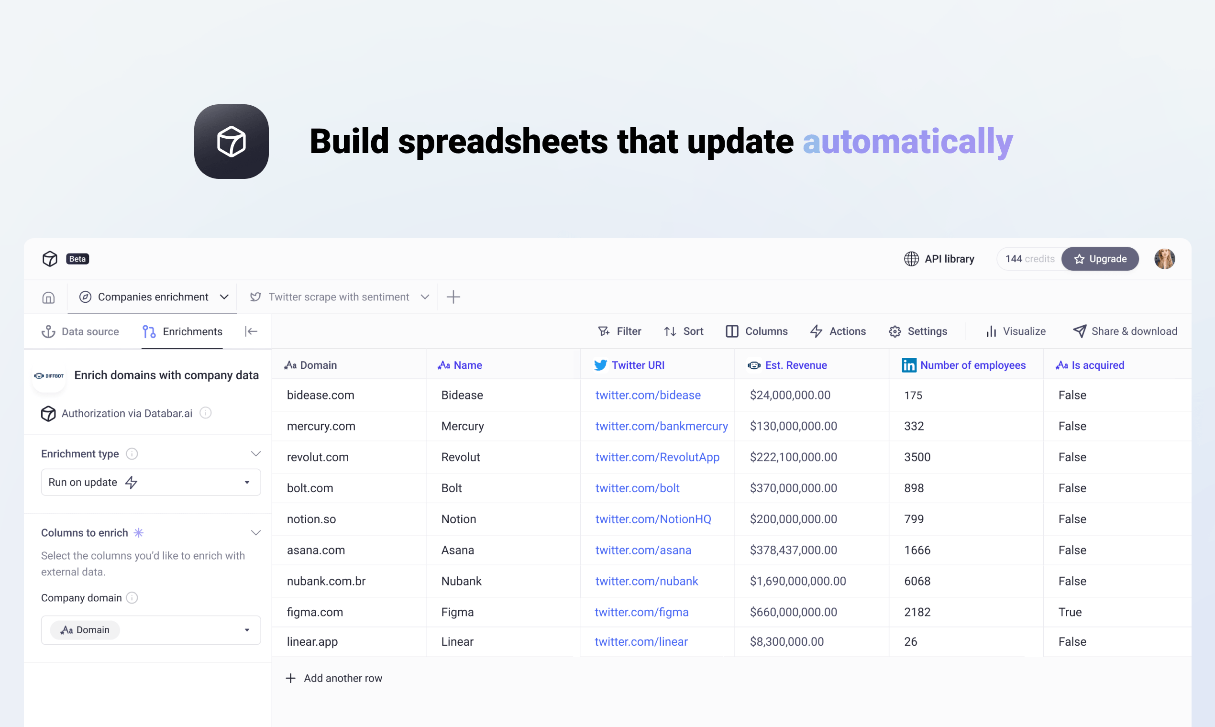Open the Visualize panel
The height and width of the screenshot is (727, 1215).
point(1015,331)
